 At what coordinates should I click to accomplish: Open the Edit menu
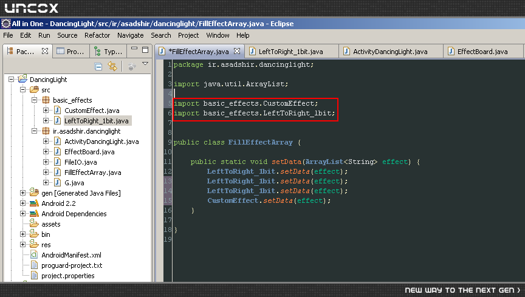[x=26, y=35]
